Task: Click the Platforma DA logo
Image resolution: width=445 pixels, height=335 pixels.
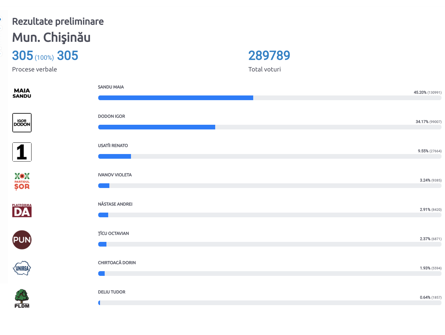Action: coord(22,211)
